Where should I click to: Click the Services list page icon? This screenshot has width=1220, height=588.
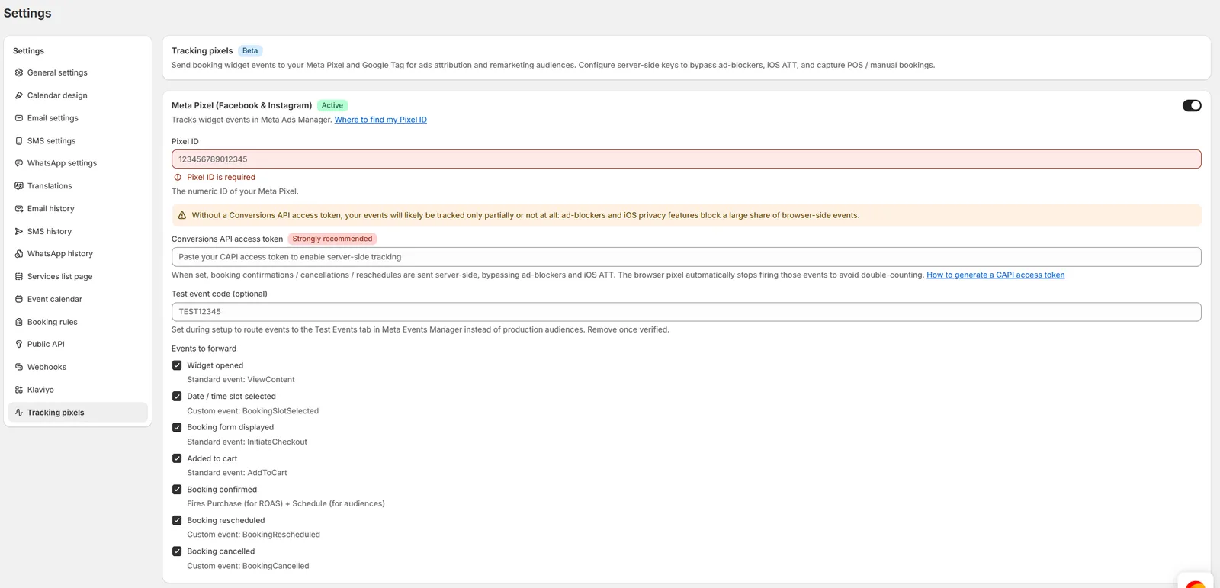(19, 277)
